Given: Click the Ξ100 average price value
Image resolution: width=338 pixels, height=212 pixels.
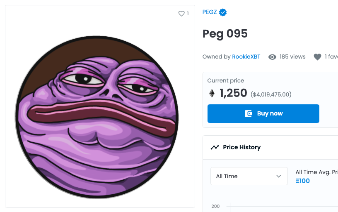Looking at the screenshot, I should (302, 181).
